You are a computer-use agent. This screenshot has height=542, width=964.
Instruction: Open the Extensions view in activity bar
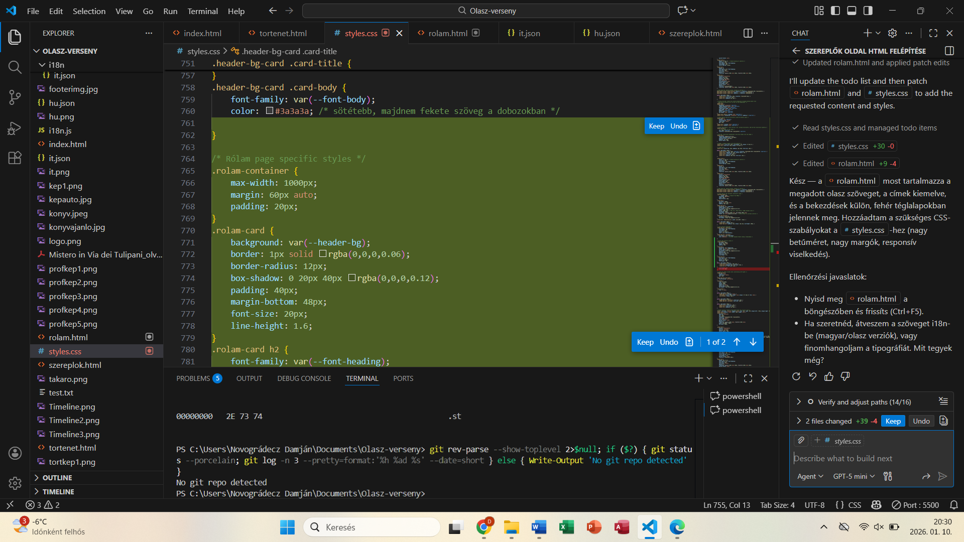tap(15, 158)
